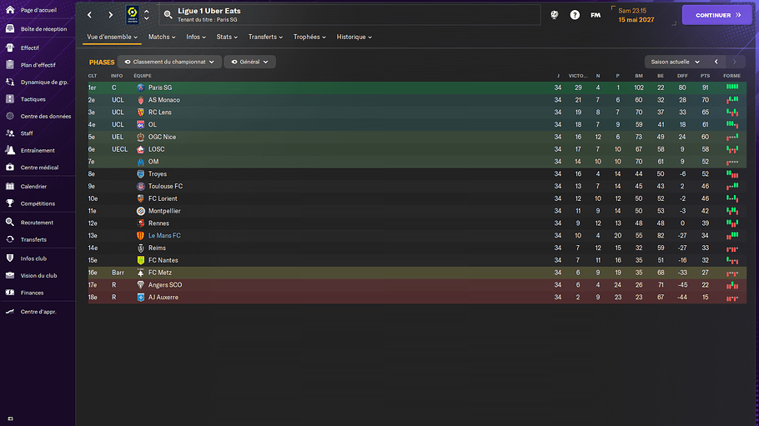Open the Calendrier icon in sidebar

pyautogui.click(x=10, y=186)
